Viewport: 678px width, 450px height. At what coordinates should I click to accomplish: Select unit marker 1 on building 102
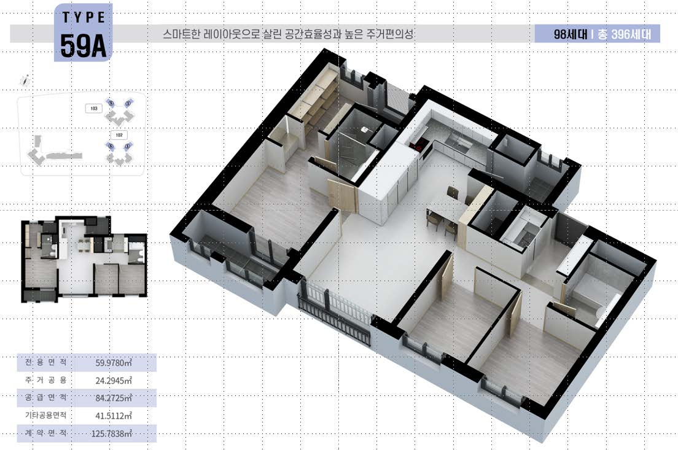click(x=128, y=147)
